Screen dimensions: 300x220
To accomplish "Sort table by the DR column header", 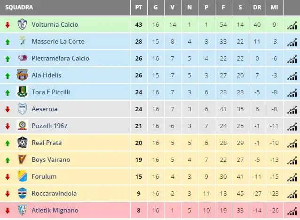I will pyautogui.click(x=257, y=8).
